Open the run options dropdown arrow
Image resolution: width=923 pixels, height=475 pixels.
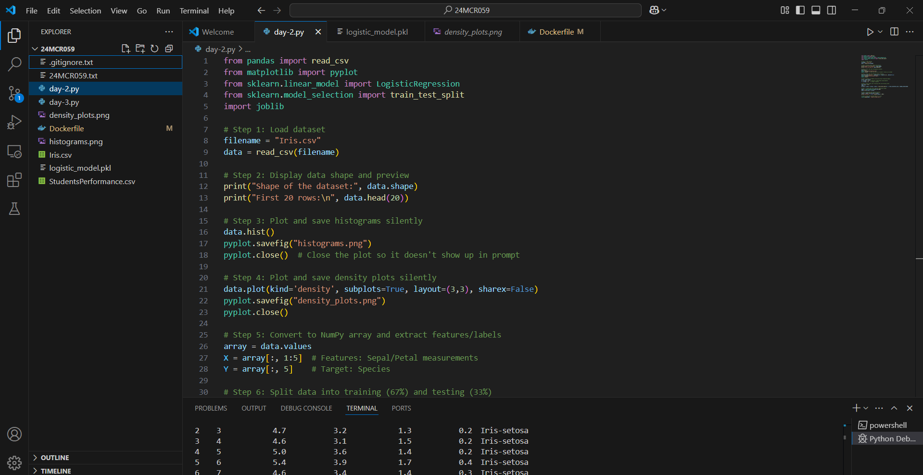tap(880, 32)
